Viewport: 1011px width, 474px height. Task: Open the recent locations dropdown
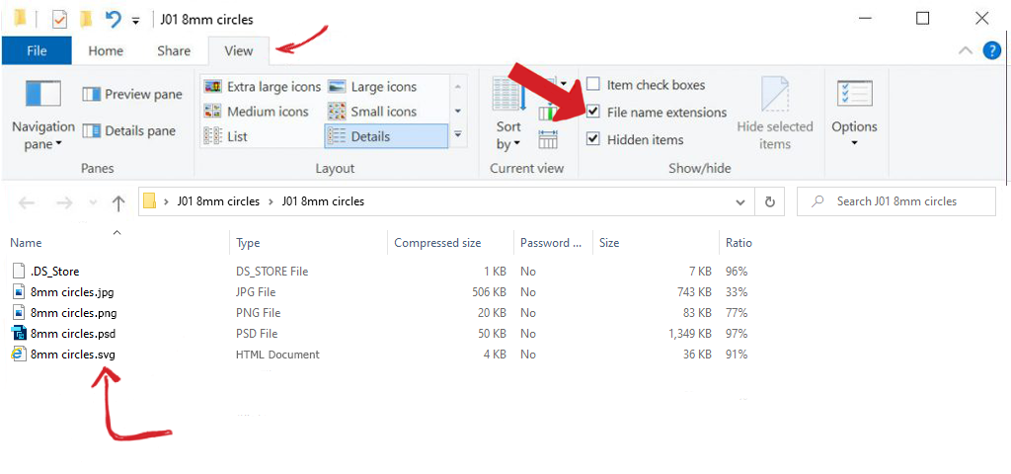pyautogui.click(x=92, y=202)
